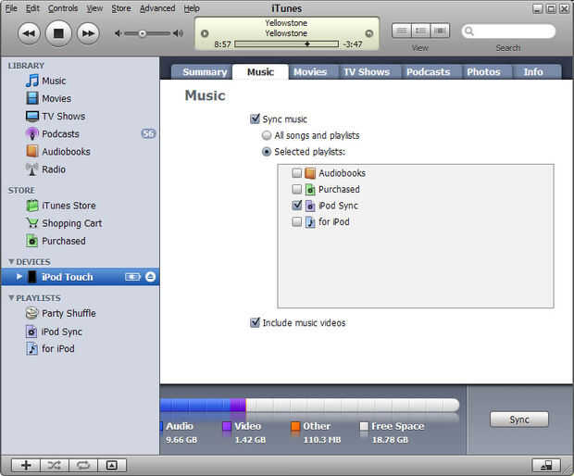Click into the Search field
Screen dimensions: 574x476
click(x=508, y=31)
